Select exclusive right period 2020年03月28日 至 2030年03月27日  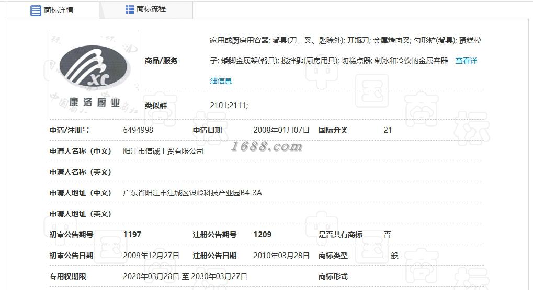pyautogui.click(x=185, y=276)
